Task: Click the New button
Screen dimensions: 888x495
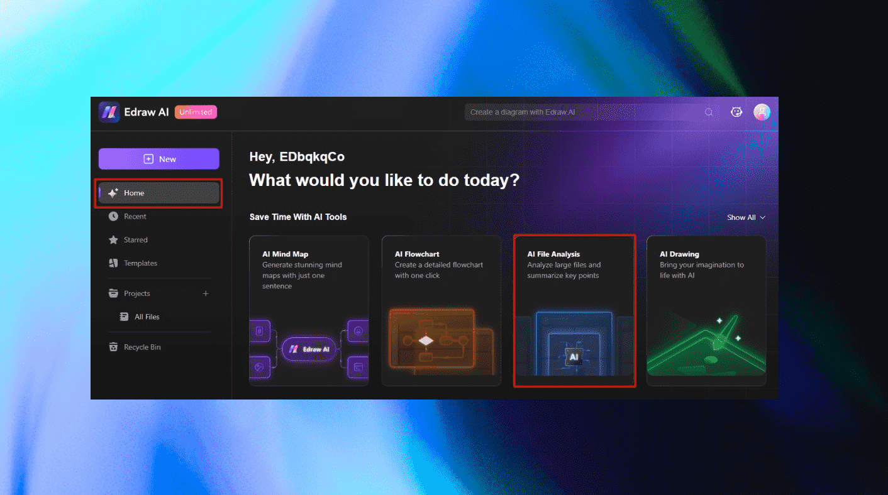Action: [159, 159]
